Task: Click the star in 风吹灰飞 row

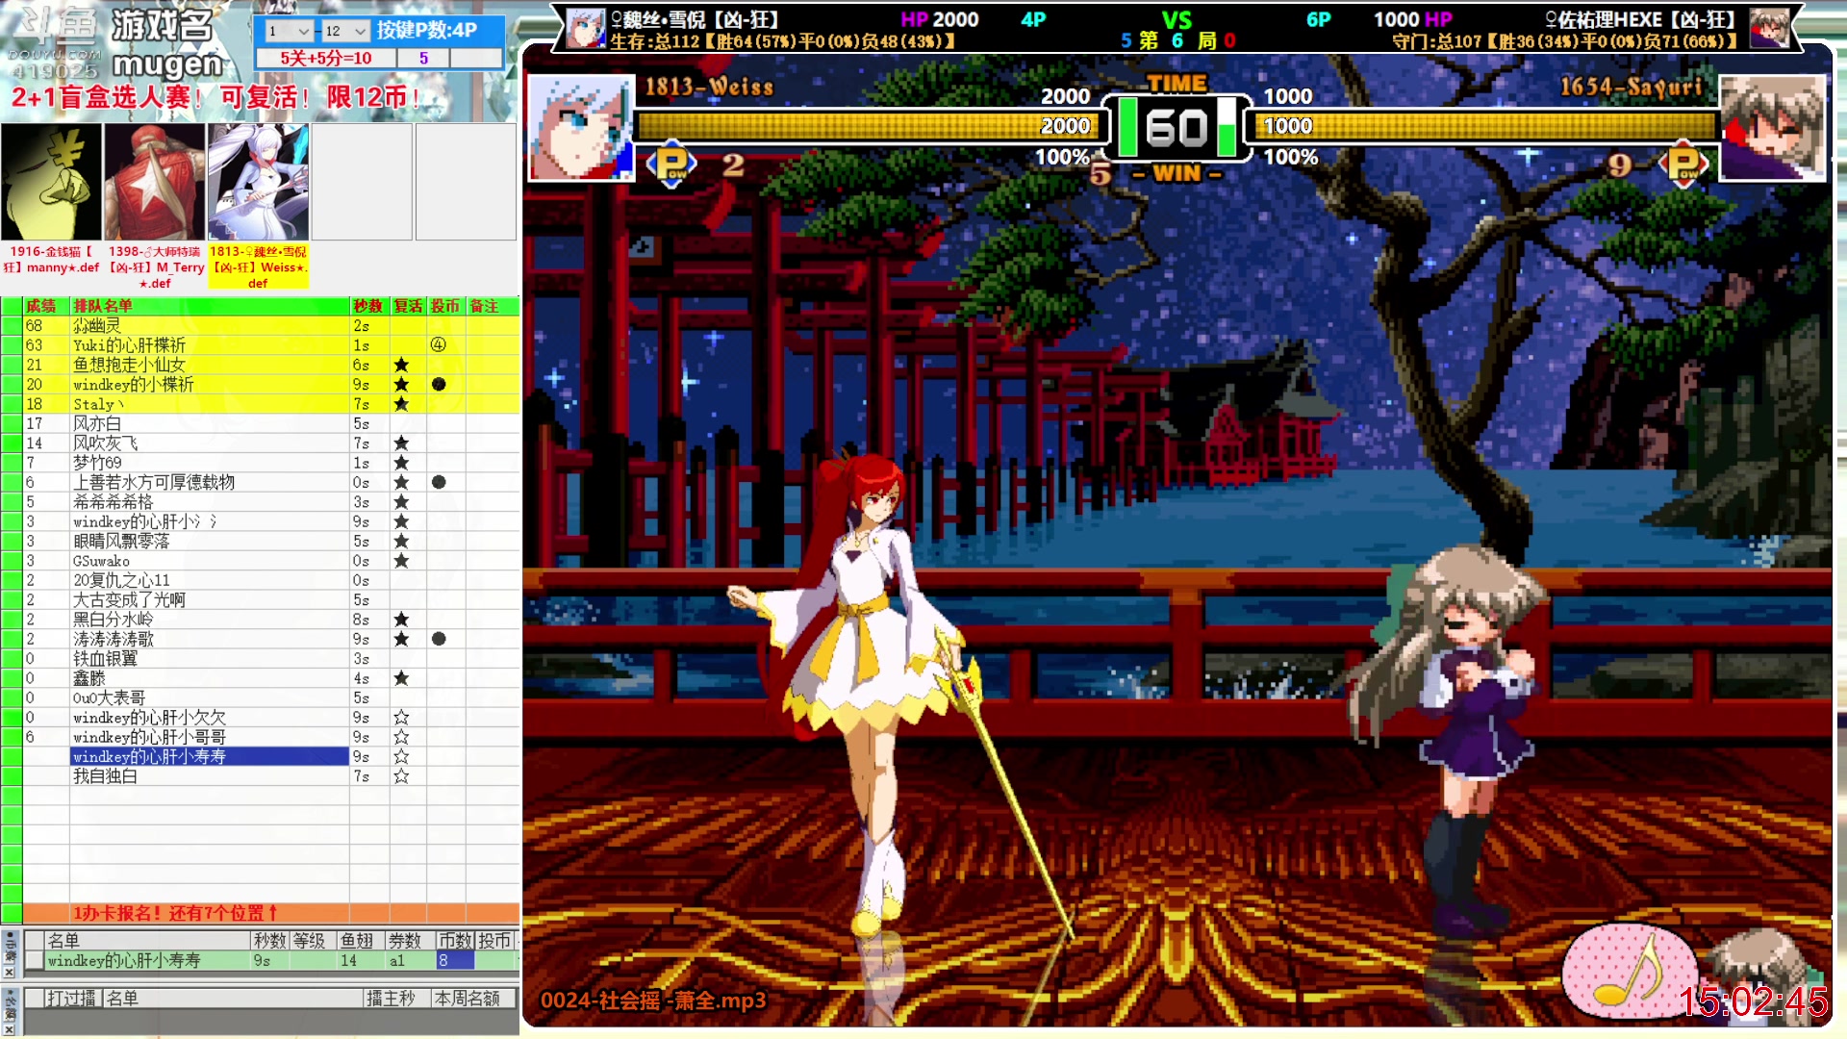Action: click(401, 443)
